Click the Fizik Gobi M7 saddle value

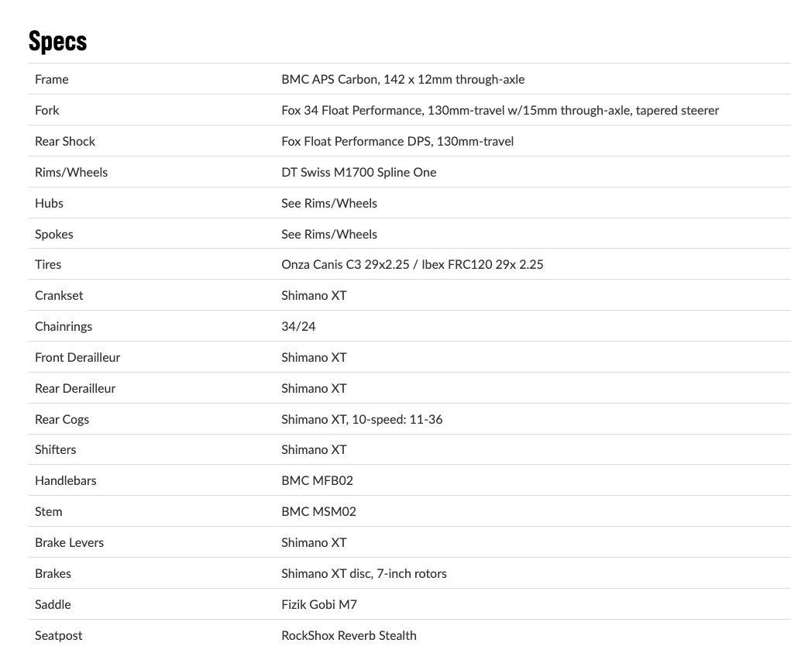point(319,604)
